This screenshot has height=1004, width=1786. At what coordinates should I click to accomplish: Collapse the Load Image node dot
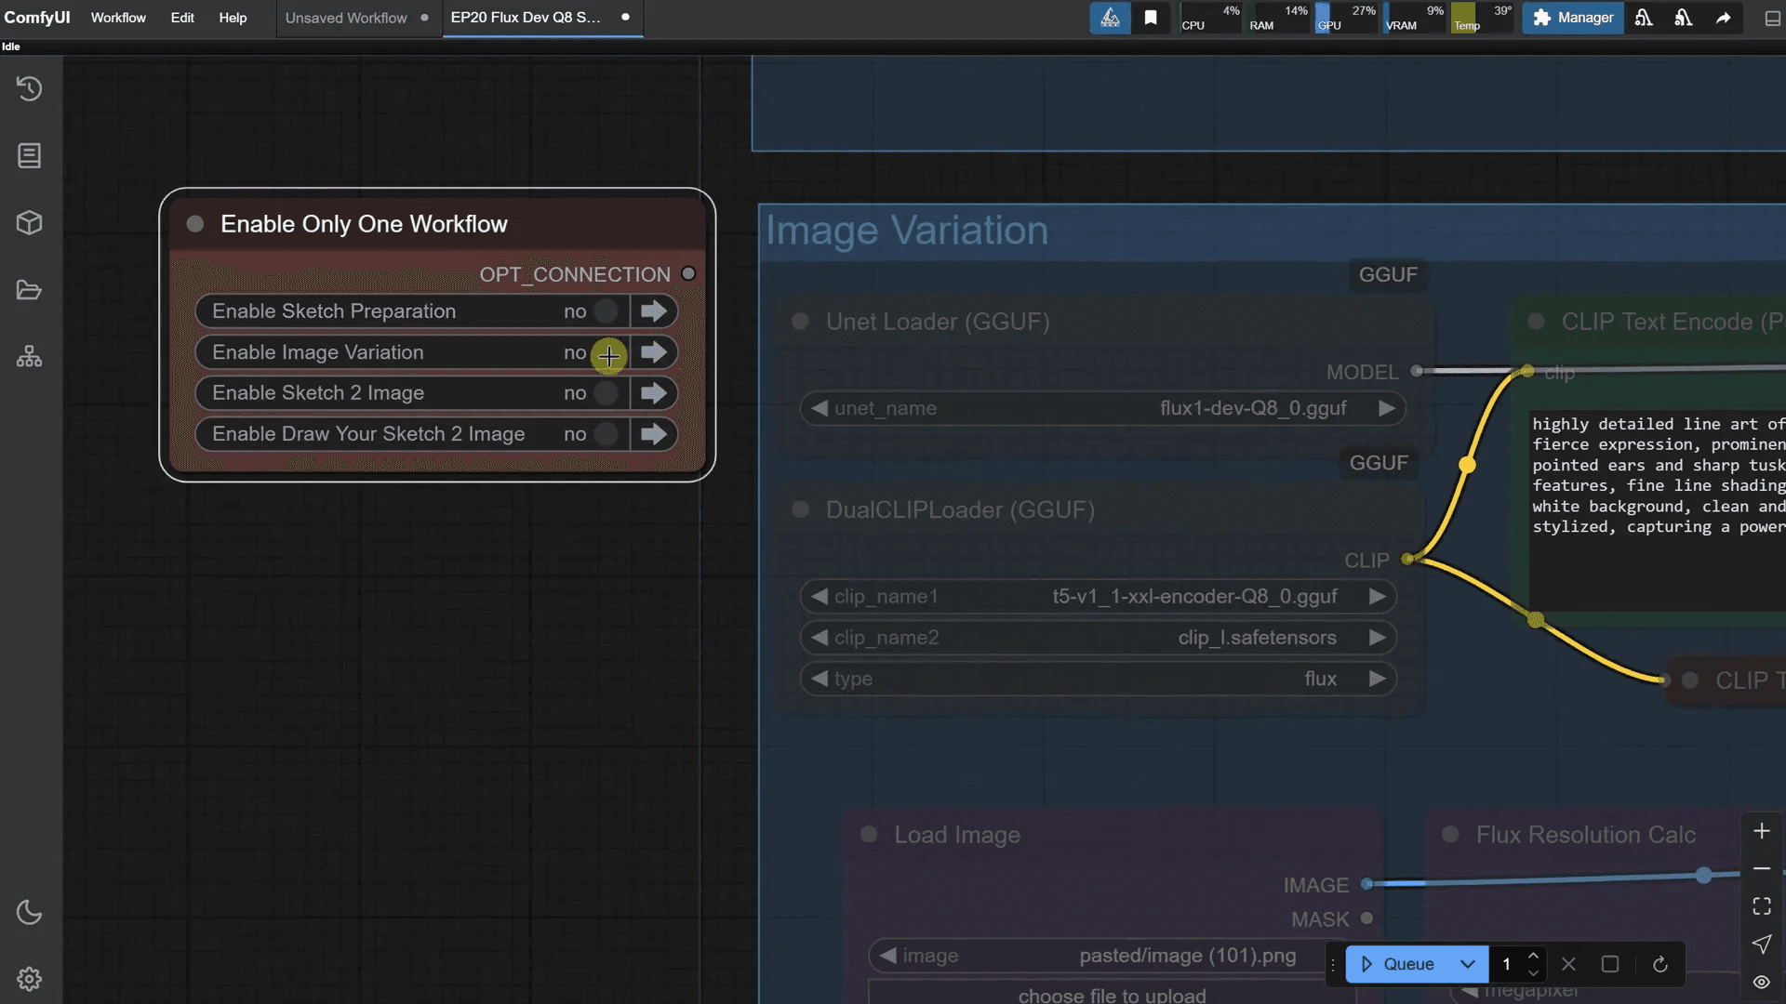[x=869, y=834]
